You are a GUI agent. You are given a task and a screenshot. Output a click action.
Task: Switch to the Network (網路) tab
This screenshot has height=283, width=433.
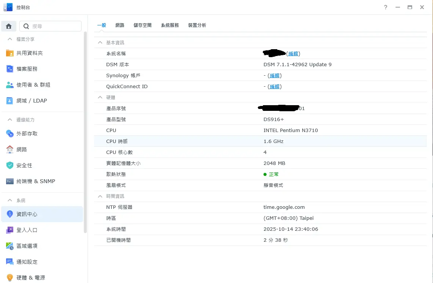(x=120, y=25)
